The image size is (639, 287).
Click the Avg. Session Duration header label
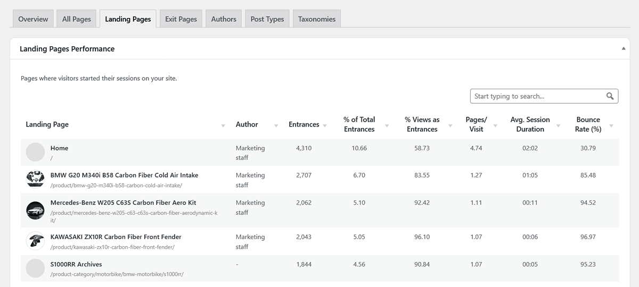point(530,124)
